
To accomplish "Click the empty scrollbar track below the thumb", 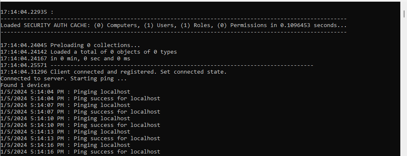I will 404,87.
